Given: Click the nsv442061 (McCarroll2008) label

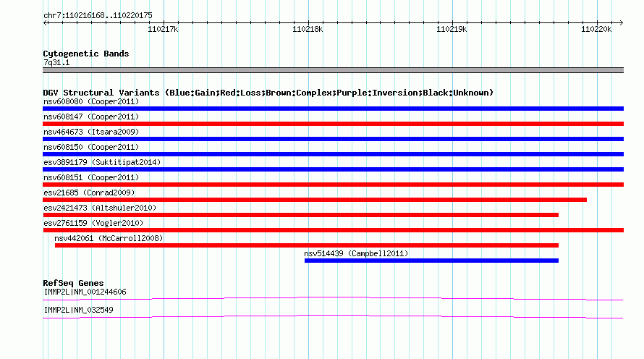Looking at the screenshot, I should 109,238.
